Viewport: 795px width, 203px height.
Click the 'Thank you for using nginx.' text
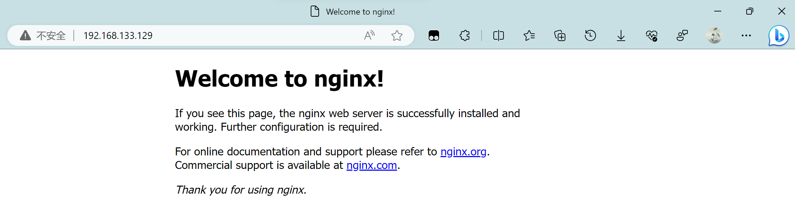pos(241,190)
